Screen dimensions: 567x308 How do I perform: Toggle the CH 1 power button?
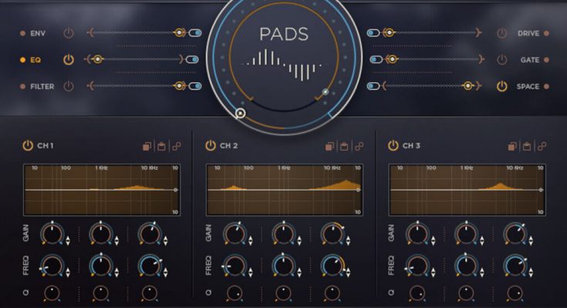[x=28, y=146]
